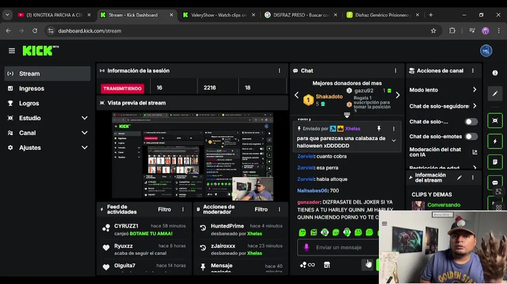This screenshot has height=284, width=507.
Task: Open the pinned message three-dot options
Action: tap(394, 129)
